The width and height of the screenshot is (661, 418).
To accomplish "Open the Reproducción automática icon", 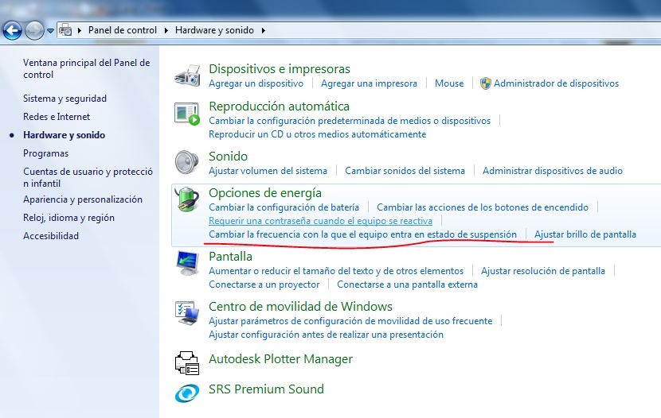I will pyautogui.click(x=188, y=113).
